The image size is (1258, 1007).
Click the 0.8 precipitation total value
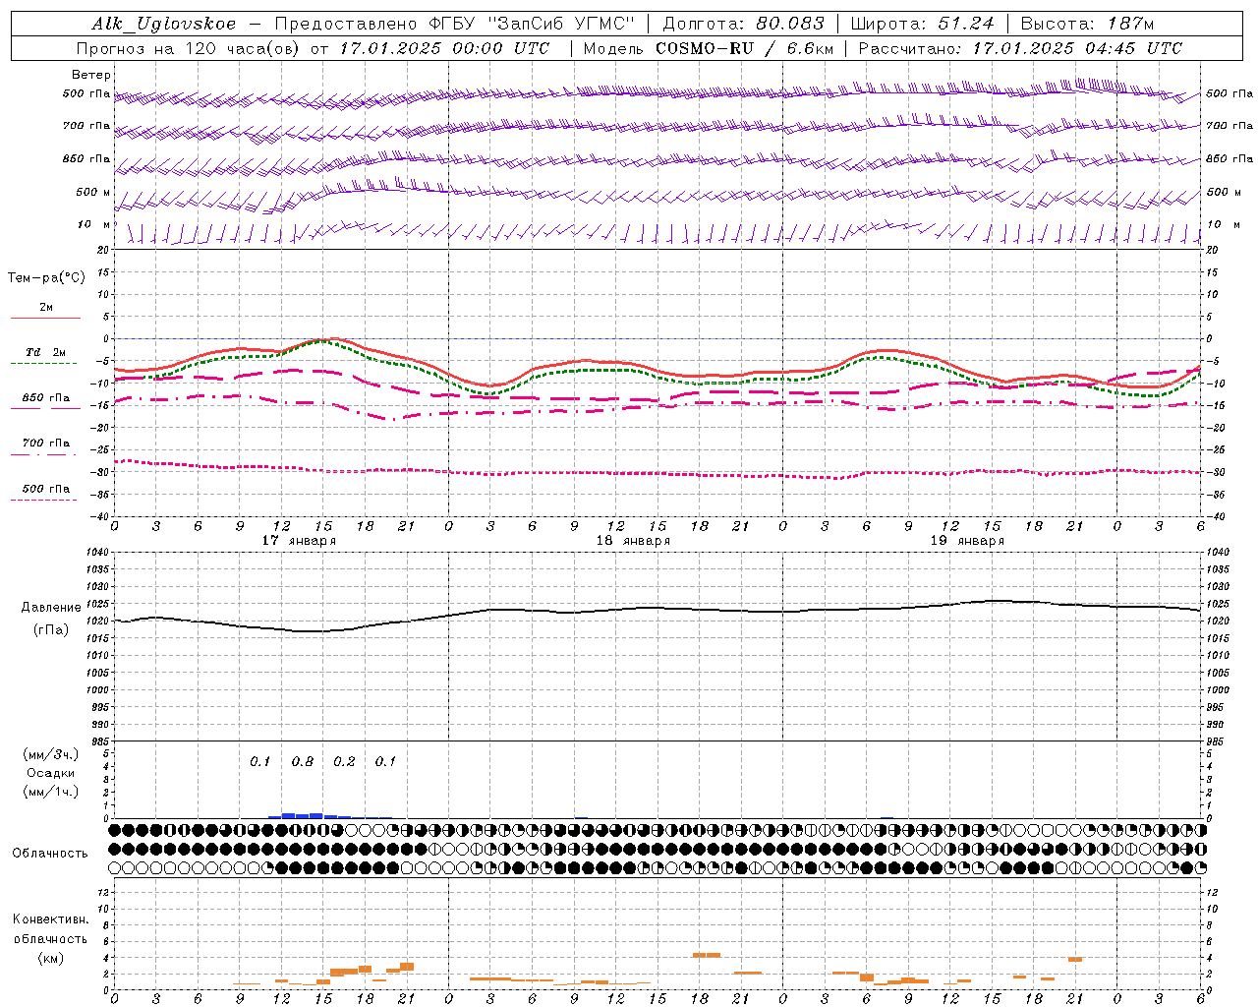(303, 762)
